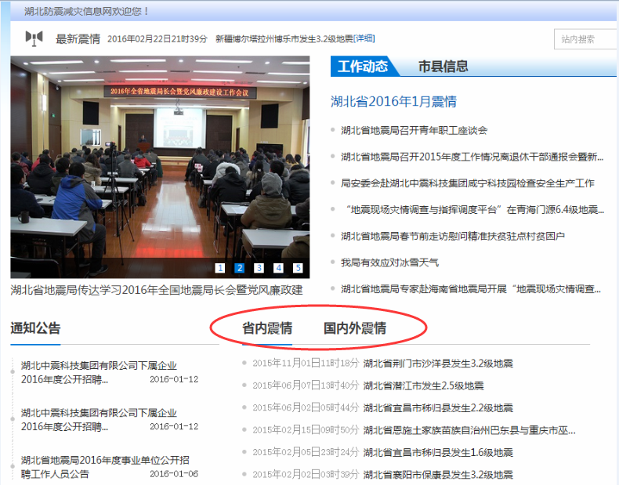619x485 pixels.
Task: Open the 通知公告 section heading
Action: (x=35, y=328)
